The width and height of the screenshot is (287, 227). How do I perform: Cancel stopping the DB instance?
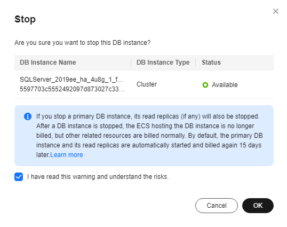click(217, 206)
